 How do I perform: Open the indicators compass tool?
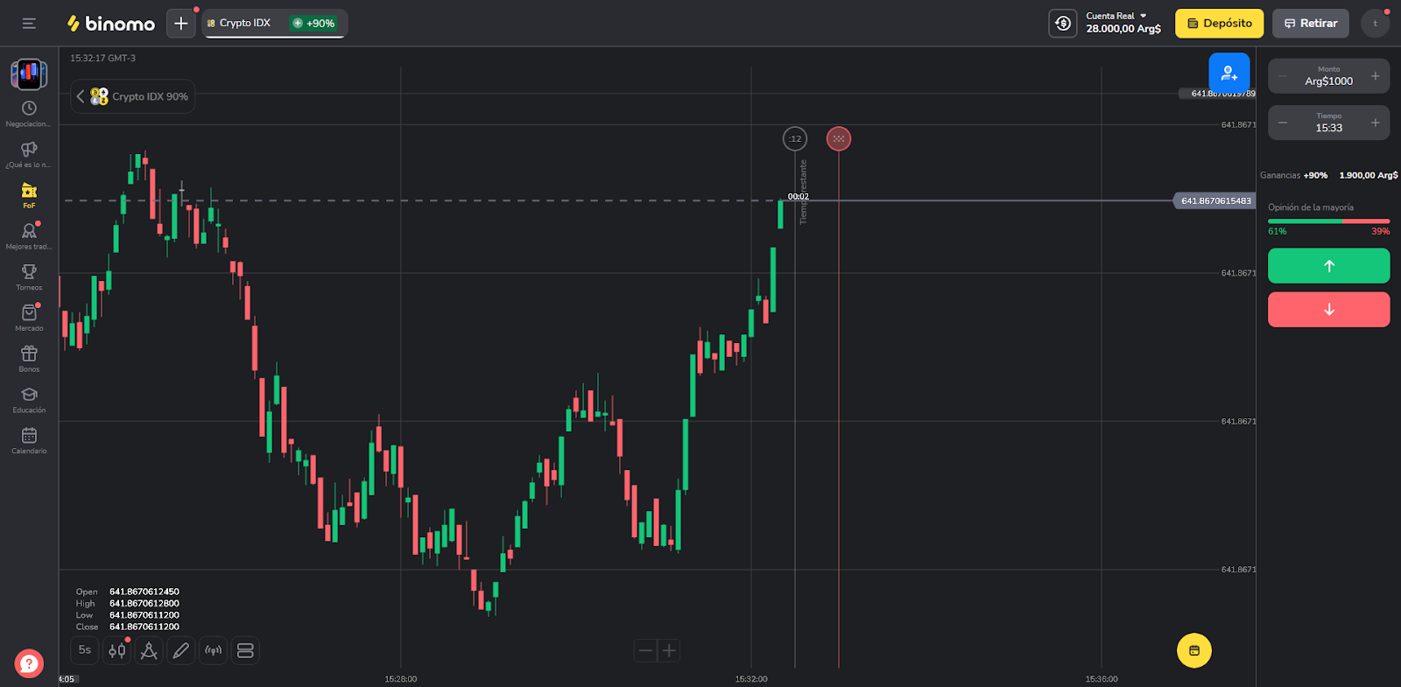coord(149,650)
